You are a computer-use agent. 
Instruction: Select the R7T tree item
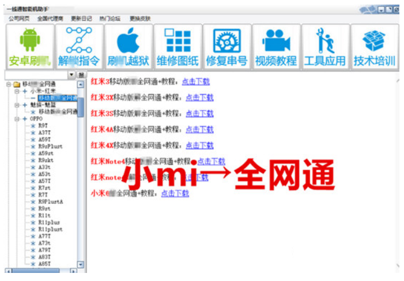[43, 195]
